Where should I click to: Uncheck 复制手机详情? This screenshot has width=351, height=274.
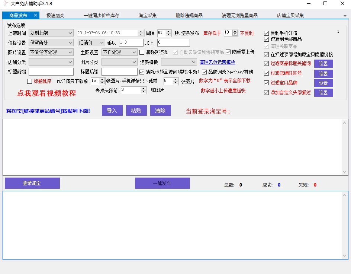click(x=266, y=32)
